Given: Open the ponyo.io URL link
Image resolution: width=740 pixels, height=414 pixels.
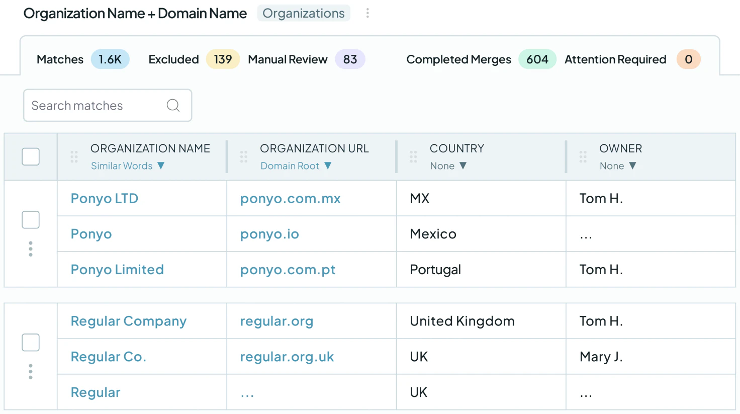Looking at the screenshot, I should (269, 234).
